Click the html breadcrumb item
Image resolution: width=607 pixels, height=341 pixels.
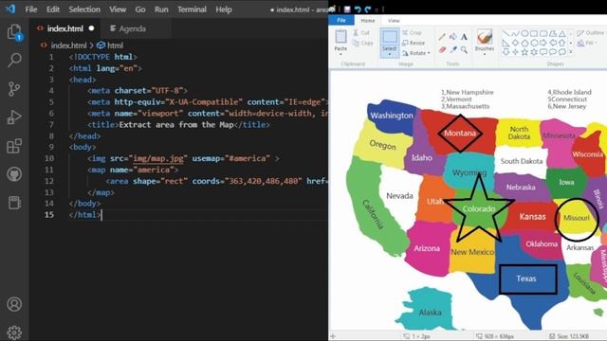(x=110, y=45)
